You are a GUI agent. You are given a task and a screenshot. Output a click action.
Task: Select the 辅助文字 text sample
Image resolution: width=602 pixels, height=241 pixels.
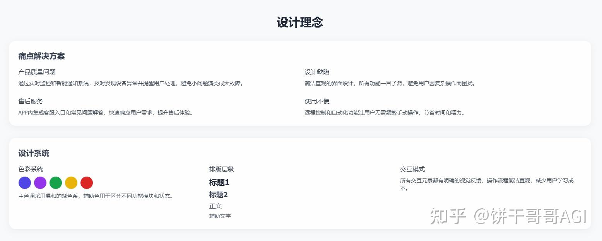click(220, 216)
